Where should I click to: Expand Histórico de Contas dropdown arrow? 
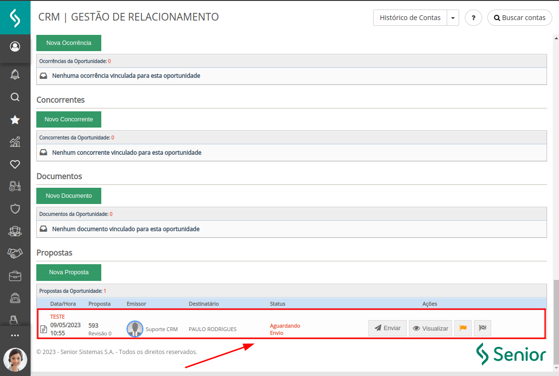pos(453,18)
